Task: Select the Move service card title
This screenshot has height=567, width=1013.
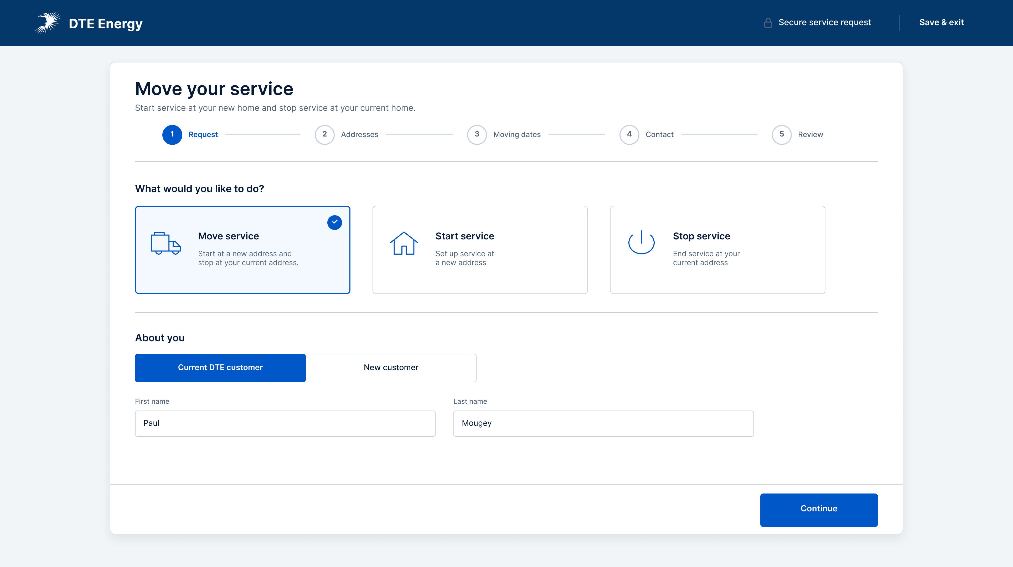Action: (x=229, y=236)
